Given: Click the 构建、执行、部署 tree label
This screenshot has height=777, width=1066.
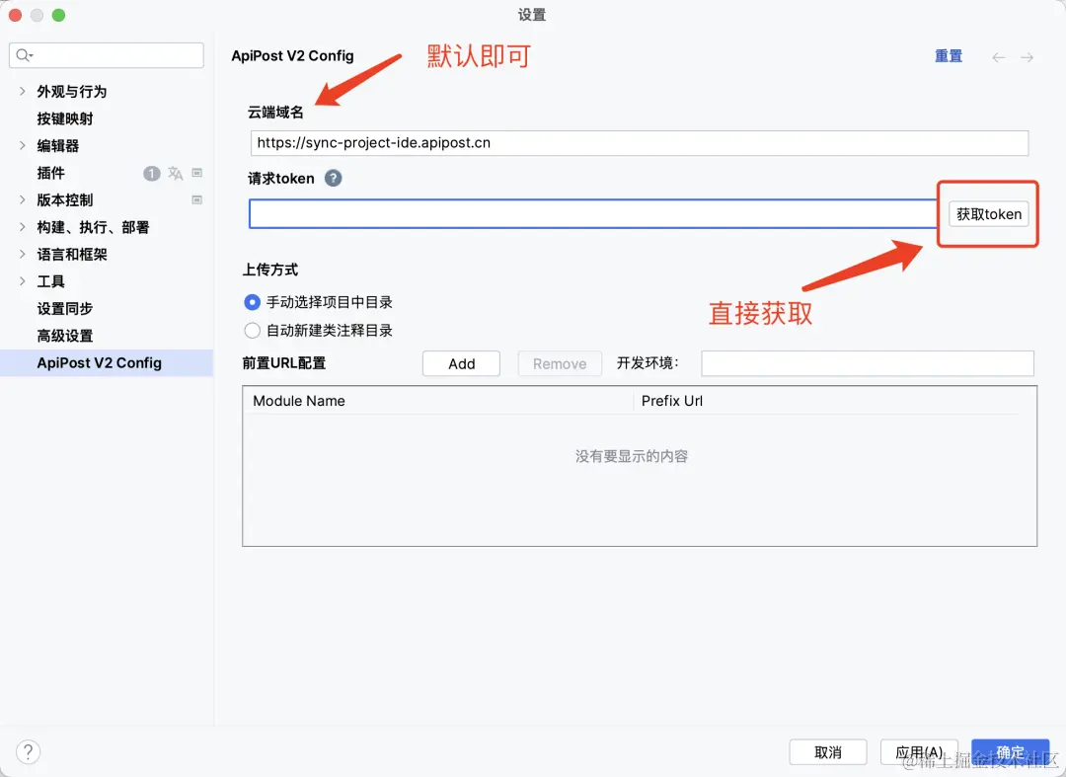Looking at the screenshot, I should [x=93, y=227].
